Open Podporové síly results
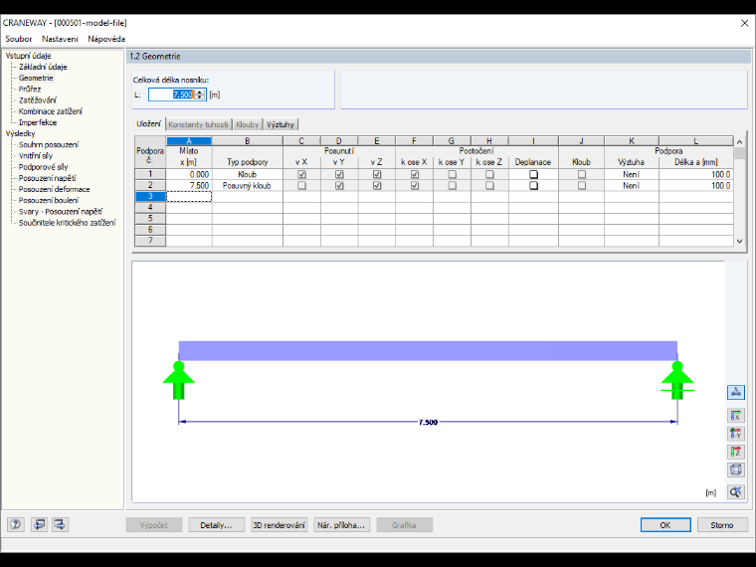This screenshot has width=756, height=567. point(44,167)
